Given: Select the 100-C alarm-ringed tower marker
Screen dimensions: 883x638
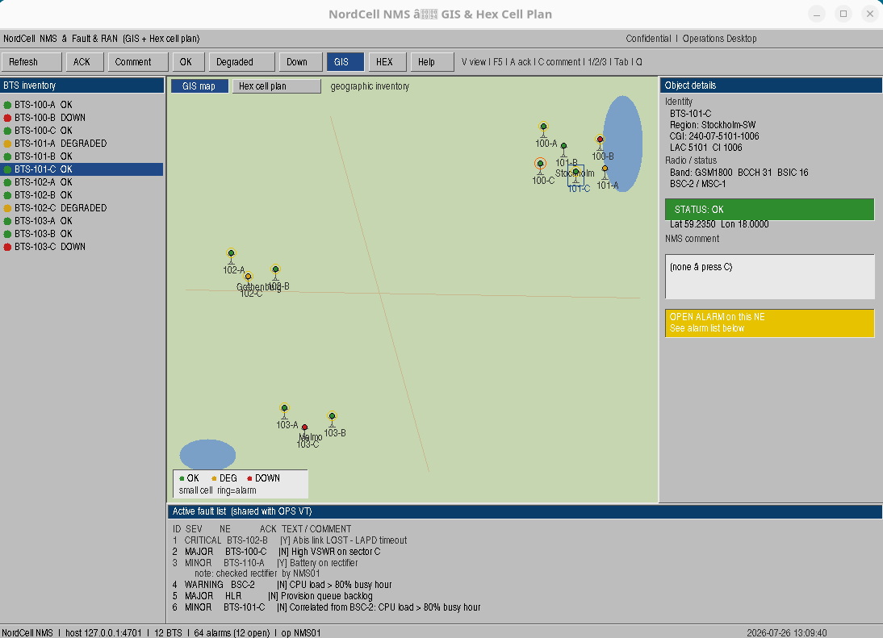Looking at the screenshot, I should coord(540,165).
